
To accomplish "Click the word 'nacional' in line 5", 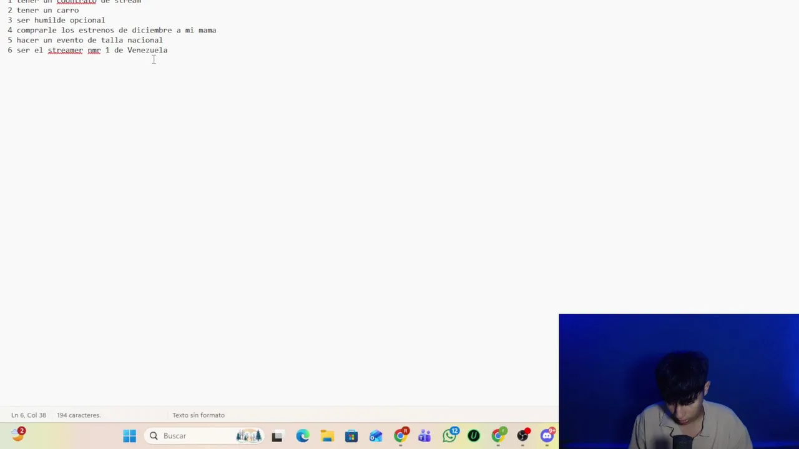I will click(145, 40).
